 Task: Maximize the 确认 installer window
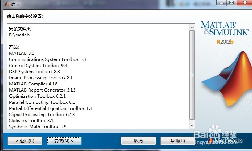pyautogui.click(x=231, y=3)
